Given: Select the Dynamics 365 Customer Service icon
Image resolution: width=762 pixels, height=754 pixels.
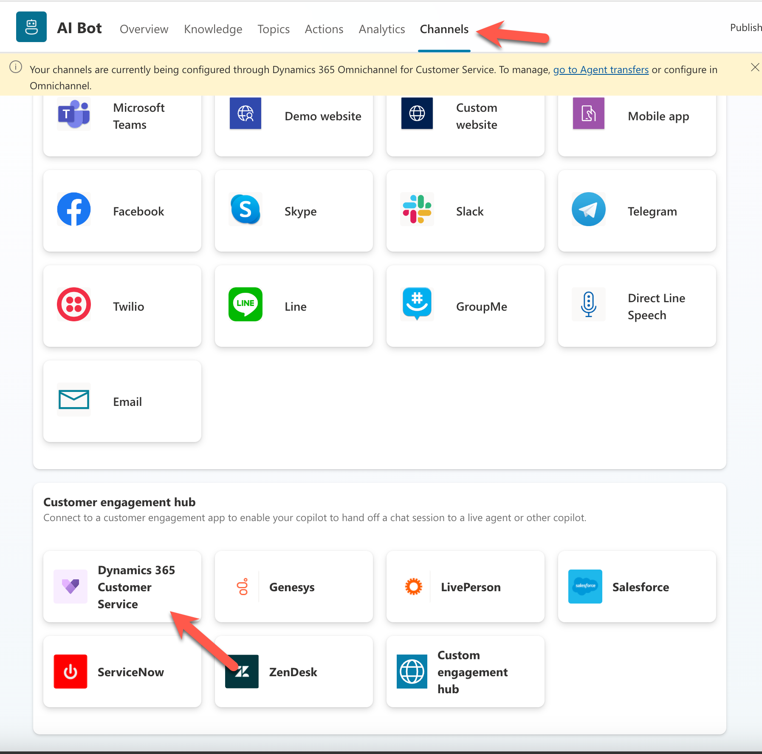Looking at the screenshot, I should tap(71, 587).
